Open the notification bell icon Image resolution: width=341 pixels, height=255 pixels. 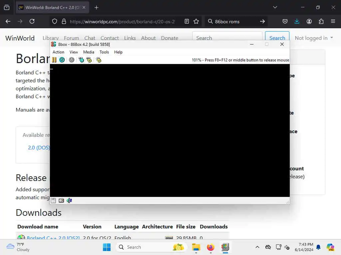(x=318, y=247)
